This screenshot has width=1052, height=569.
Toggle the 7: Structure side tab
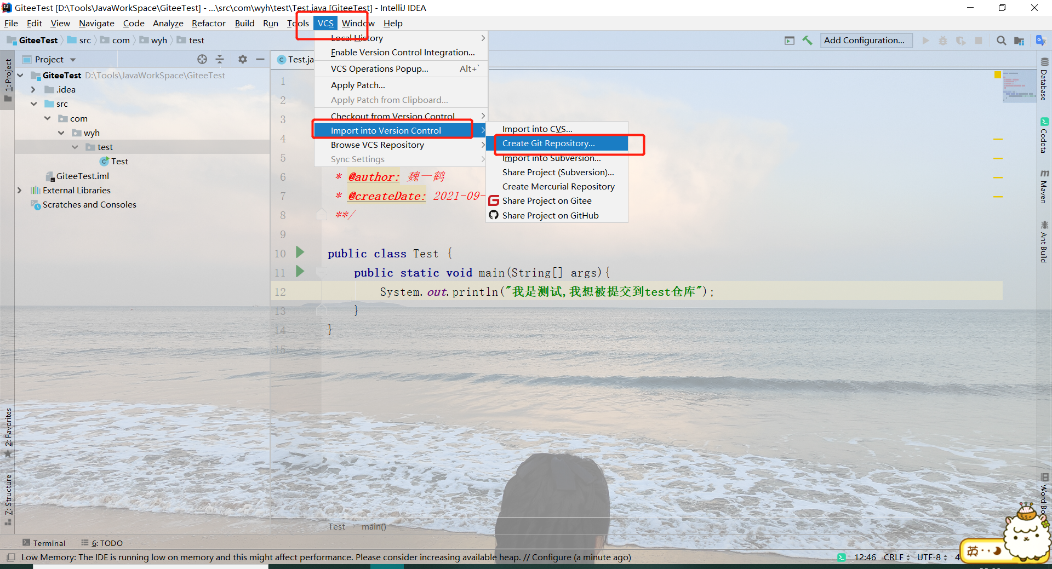coord(8,499)
